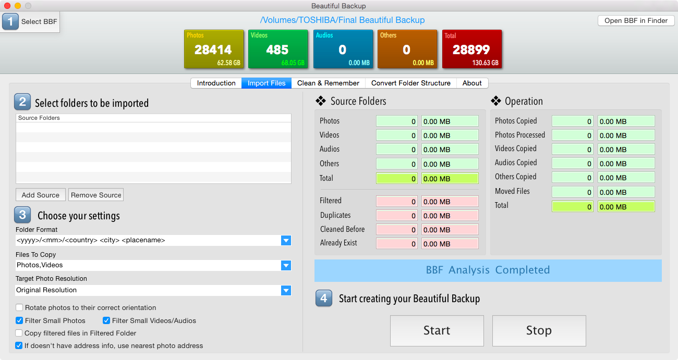Screen dimensions: 678x360
Task: Click the Source Folders list header
Action: (x=153, y=118)
